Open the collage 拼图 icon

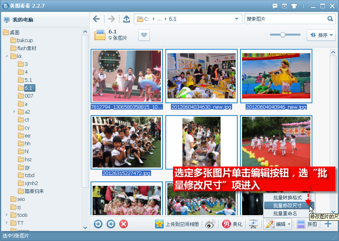301,224
